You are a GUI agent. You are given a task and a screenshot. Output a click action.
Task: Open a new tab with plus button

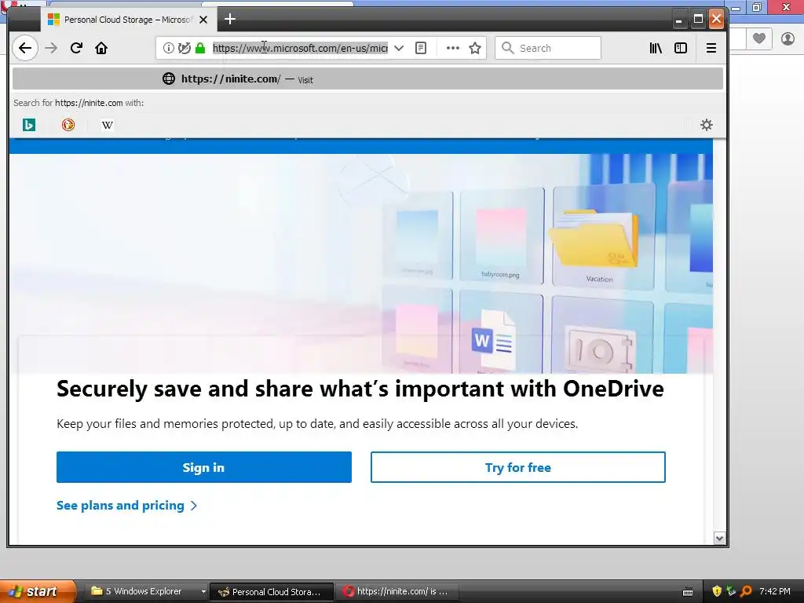(x=230, y=20)
